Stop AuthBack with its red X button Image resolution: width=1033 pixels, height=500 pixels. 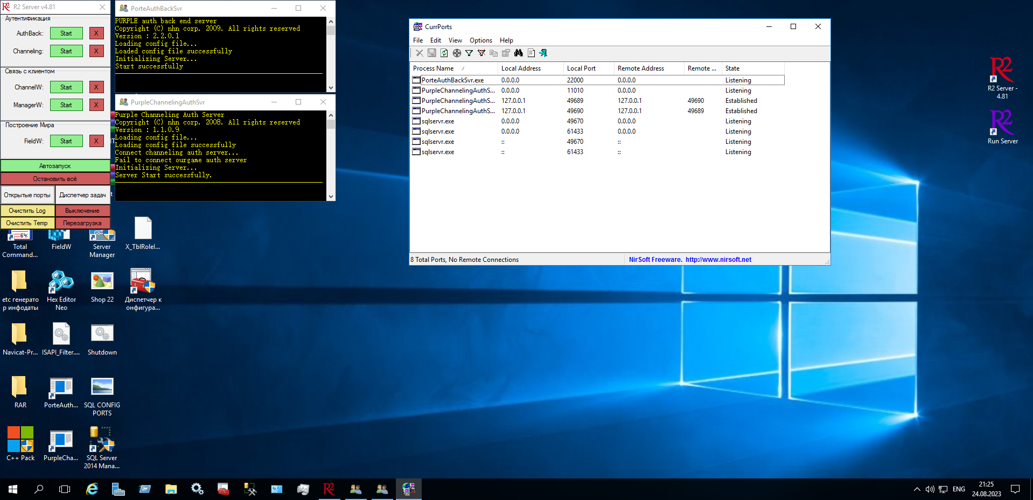tap(96, 33)
